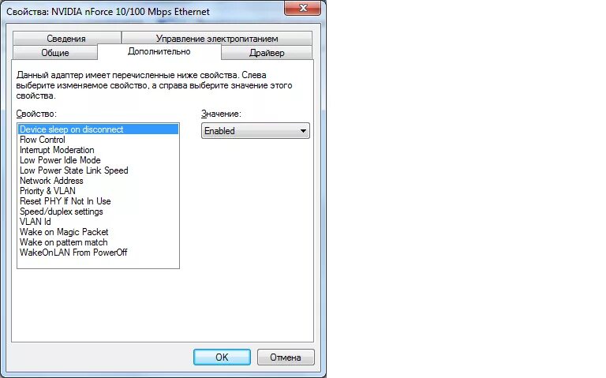Screen dimensions: 606x378
Task: Switch to the Сведения tab
Action: (x=66, y=38)
